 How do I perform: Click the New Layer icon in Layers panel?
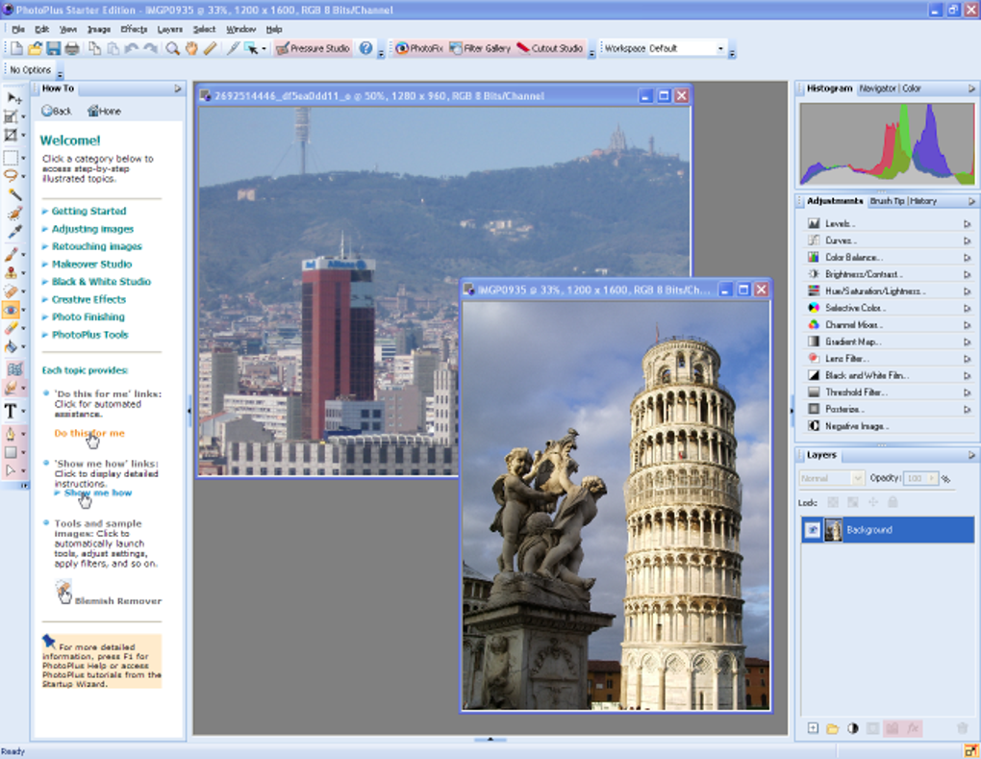(x=813, y=728)
